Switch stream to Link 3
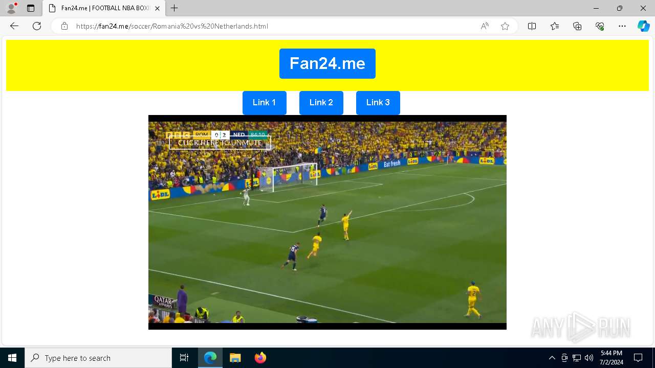 (378, 103)
